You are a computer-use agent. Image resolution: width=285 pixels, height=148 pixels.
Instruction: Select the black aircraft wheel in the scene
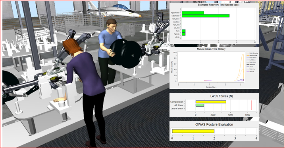pyautogui.click(x=125, y=54)
